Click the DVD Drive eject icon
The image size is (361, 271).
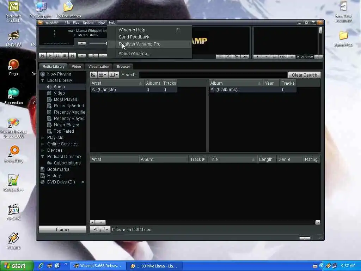(82, 182)
